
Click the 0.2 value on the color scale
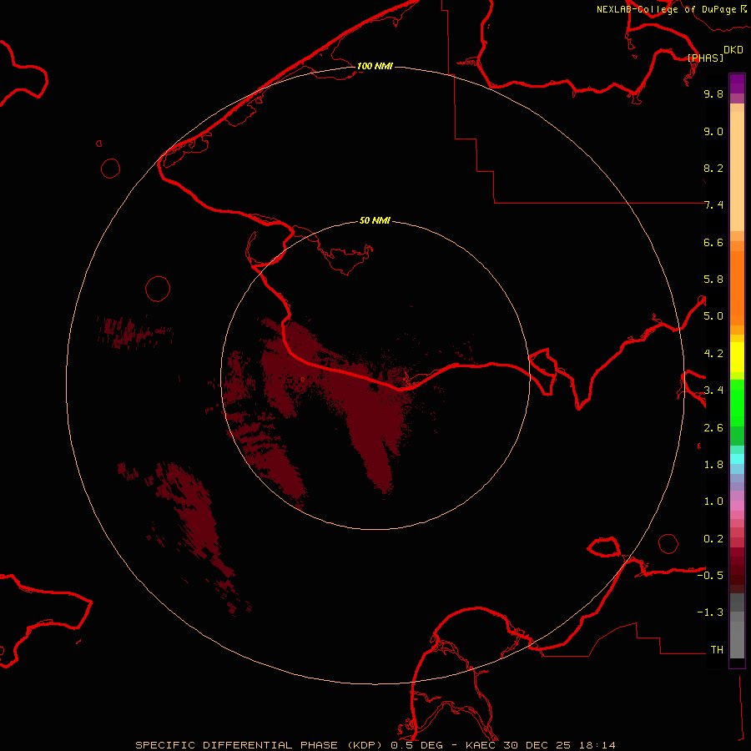click(713, 539)
